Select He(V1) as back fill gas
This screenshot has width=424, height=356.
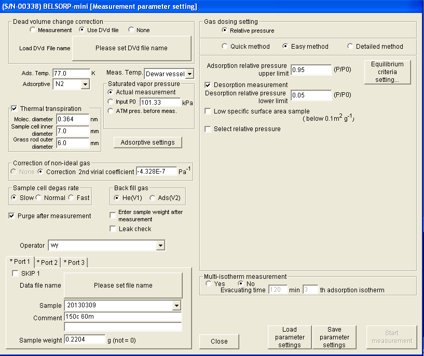coord(117,198)
